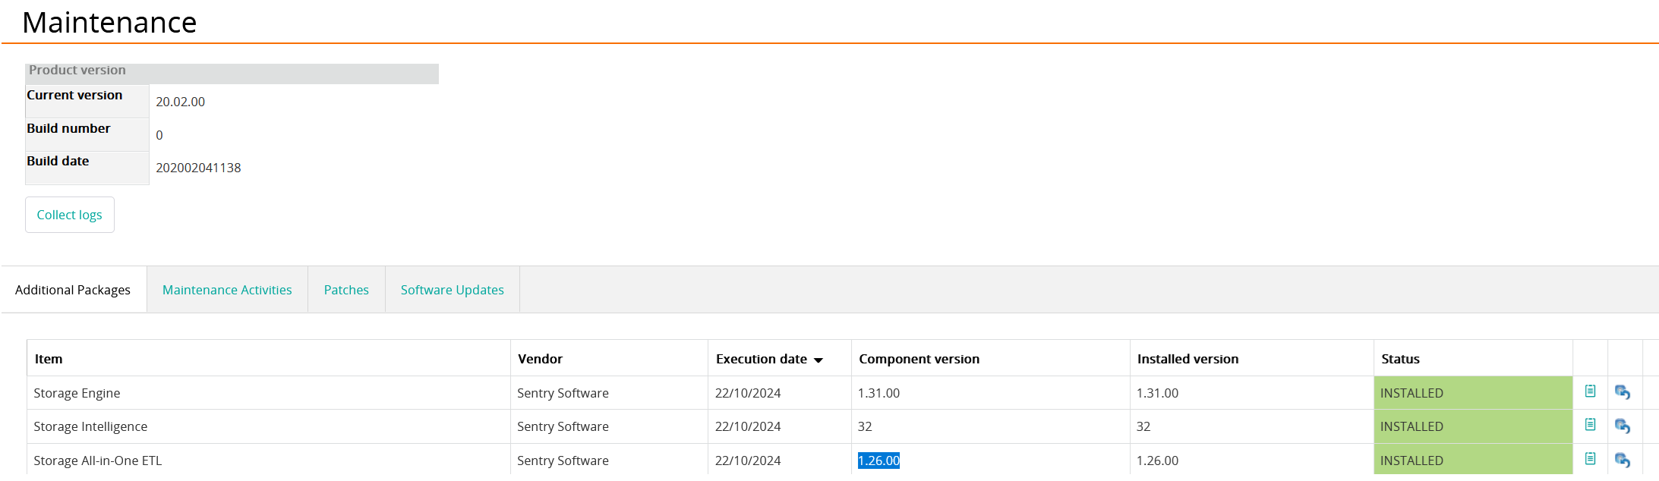Open the Patches tab
This screenshot has height=481, width=1659.
click(x=346, y=290)
